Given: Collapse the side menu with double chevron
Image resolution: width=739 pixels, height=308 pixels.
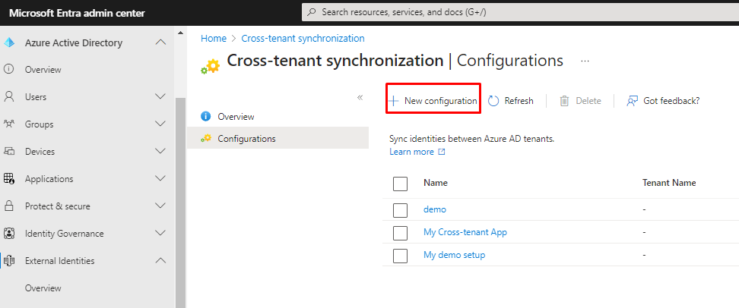Looking at the screenshot, I should coord(360,97).
